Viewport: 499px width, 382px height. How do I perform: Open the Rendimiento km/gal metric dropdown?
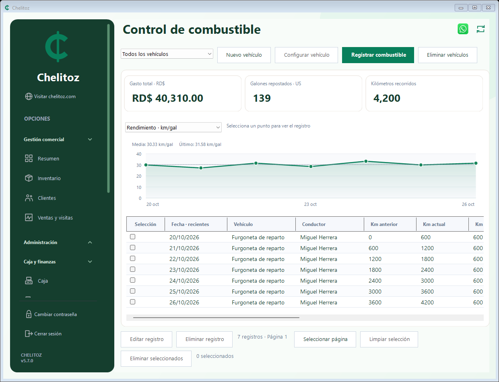tap(173, 127)
